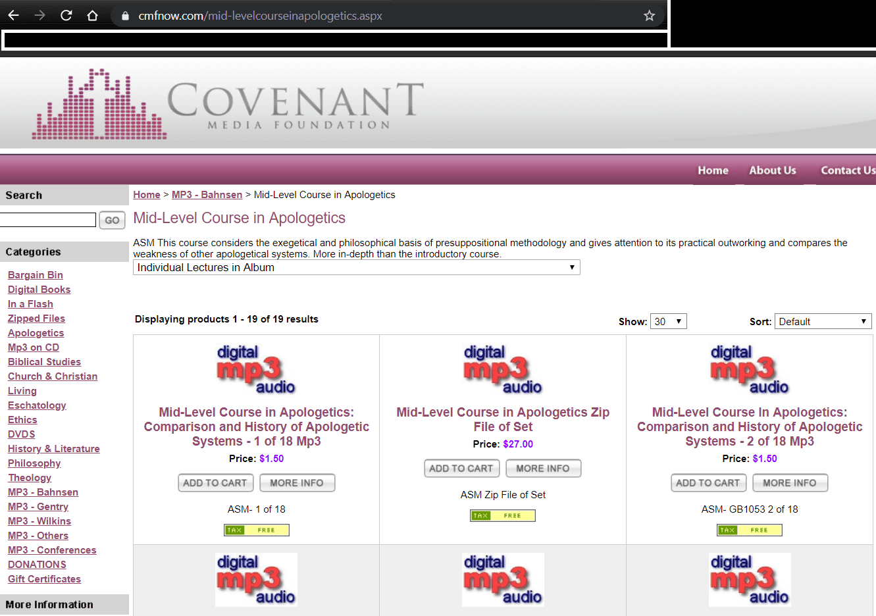Open the About Us menu item
The width and height of the screenshot is (876, 616).
click(772, 170)
